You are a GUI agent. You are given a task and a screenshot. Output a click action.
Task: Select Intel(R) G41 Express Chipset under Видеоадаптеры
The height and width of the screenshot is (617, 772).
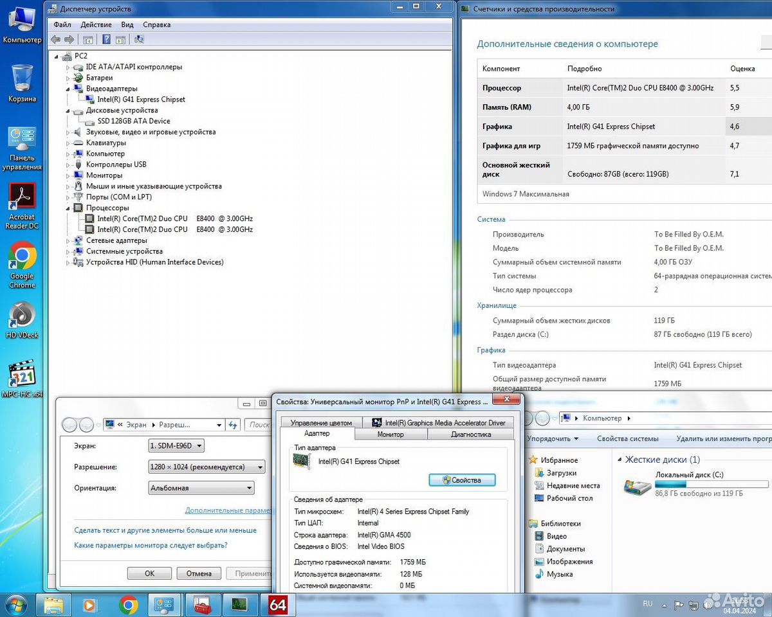tap(141, 100)
